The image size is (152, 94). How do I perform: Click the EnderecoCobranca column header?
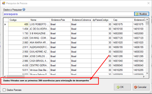(81, 20)
